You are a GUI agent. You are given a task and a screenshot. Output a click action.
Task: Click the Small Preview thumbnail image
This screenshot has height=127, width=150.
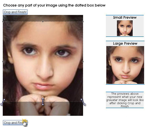(125, 28)
